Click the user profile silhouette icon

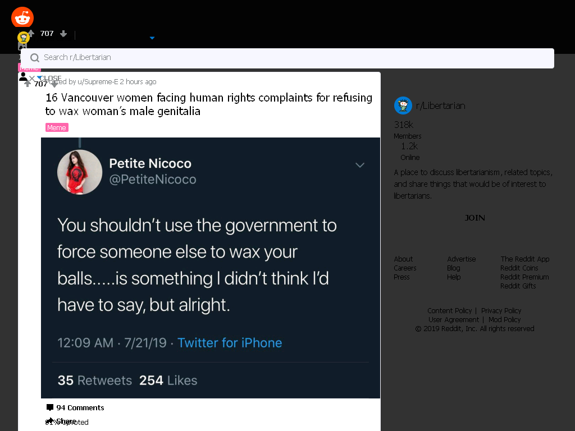tap(23, 76)
